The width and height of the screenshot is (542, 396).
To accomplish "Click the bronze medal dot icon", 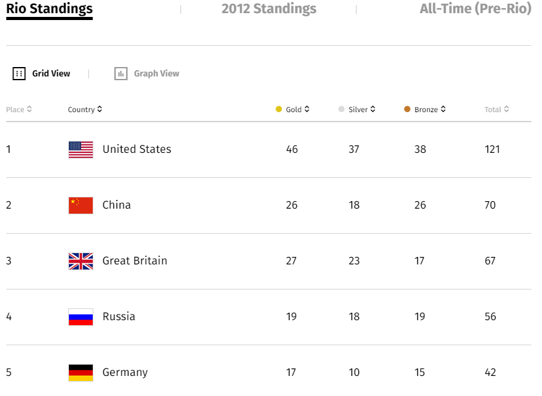I will pyautogui.click(x=407, y=109).
